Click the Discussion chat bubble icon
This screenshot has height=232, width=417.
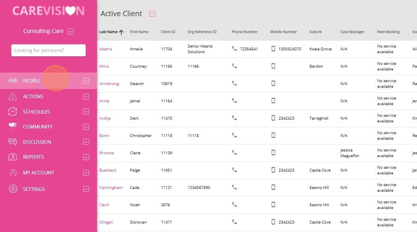pos(13,142)
